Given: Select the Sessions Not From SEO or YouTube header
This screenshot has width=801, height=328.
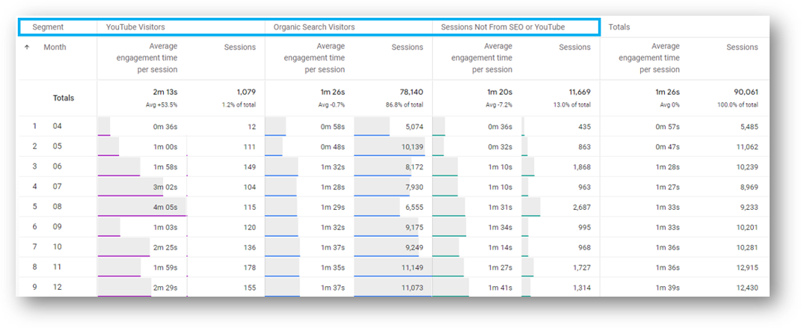Looking at the screenshot, I should [503, 27].
